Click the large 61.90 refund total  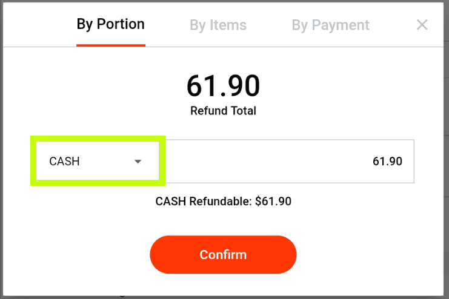(223, 86)
